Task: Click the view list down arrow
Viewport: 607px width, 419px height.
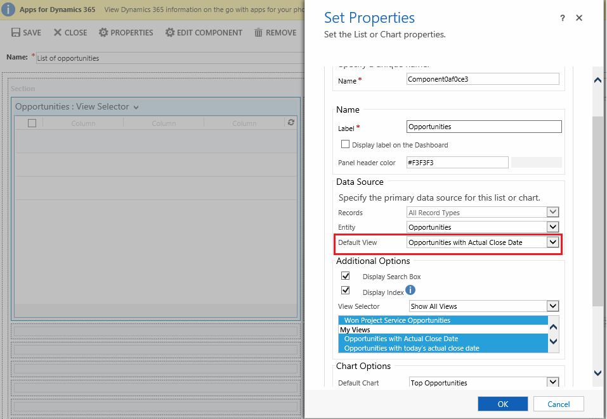Action: tap(554, 341)
